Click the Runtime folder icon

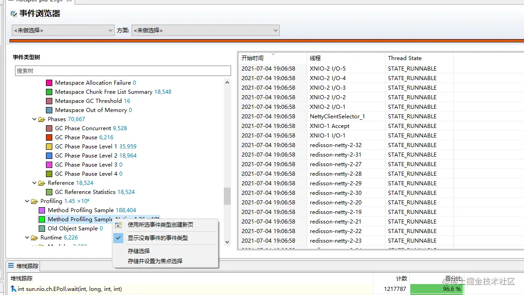click(x=35, y=238)
